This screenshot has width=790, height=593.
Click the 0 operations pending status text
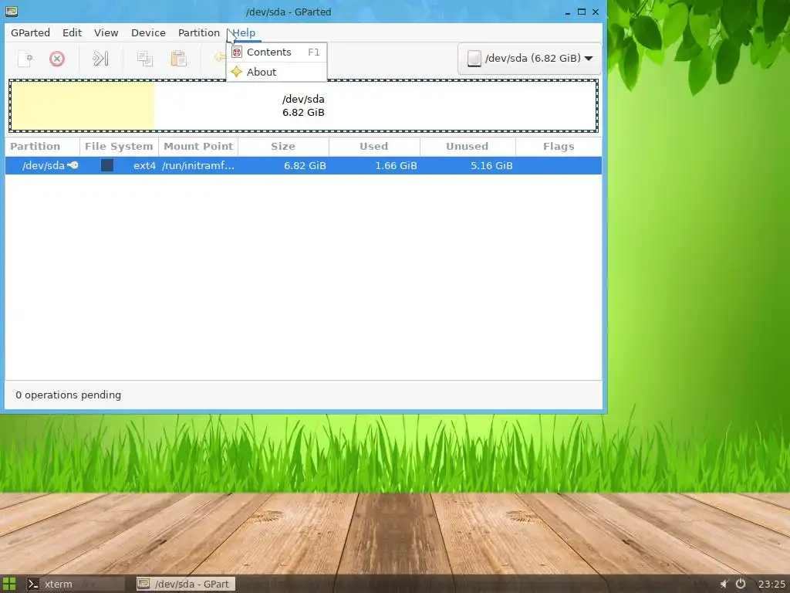[69, 395]
